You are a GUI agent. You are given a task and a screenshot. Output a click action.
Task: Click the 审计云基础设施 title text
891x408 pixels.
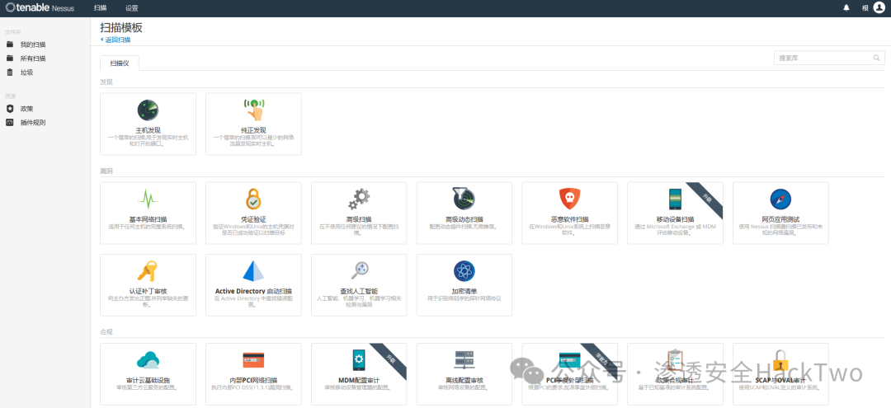[148, 380]
